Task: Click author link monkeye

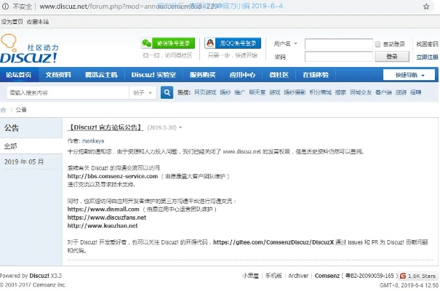Action: tap(93, 141)
